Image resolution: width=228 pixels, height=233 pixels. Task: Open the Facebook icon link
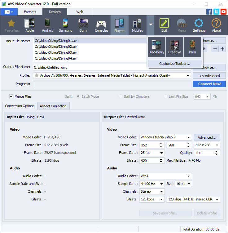(x=209, y=11)
